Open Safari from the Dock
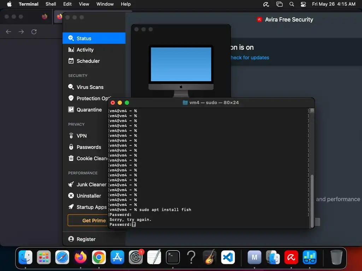The height and width of the screenshot is (271, 362). point(62,257)
